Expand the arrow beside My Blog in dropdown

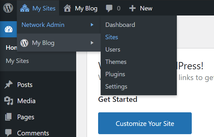click(92, 43)
